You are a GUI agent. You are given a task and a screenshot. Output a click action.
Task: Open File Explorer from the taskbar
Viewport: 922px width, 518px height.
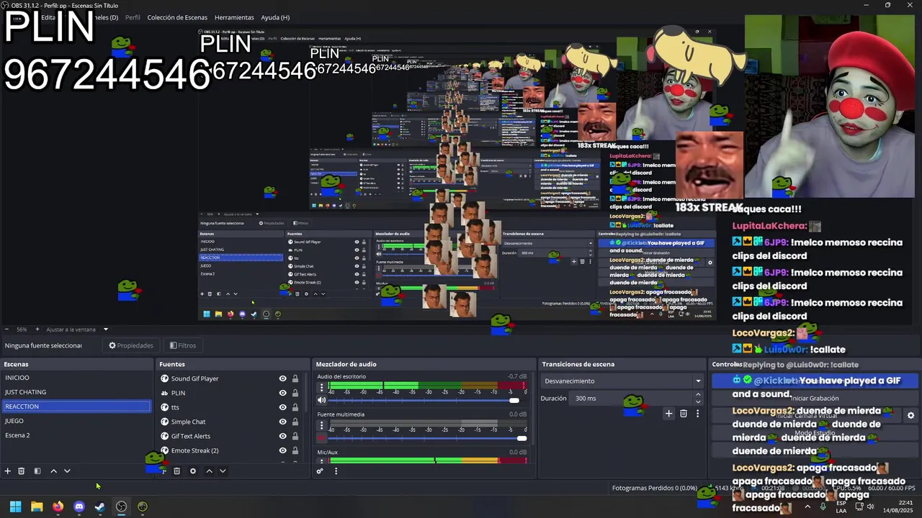click(x=37, y=506)
